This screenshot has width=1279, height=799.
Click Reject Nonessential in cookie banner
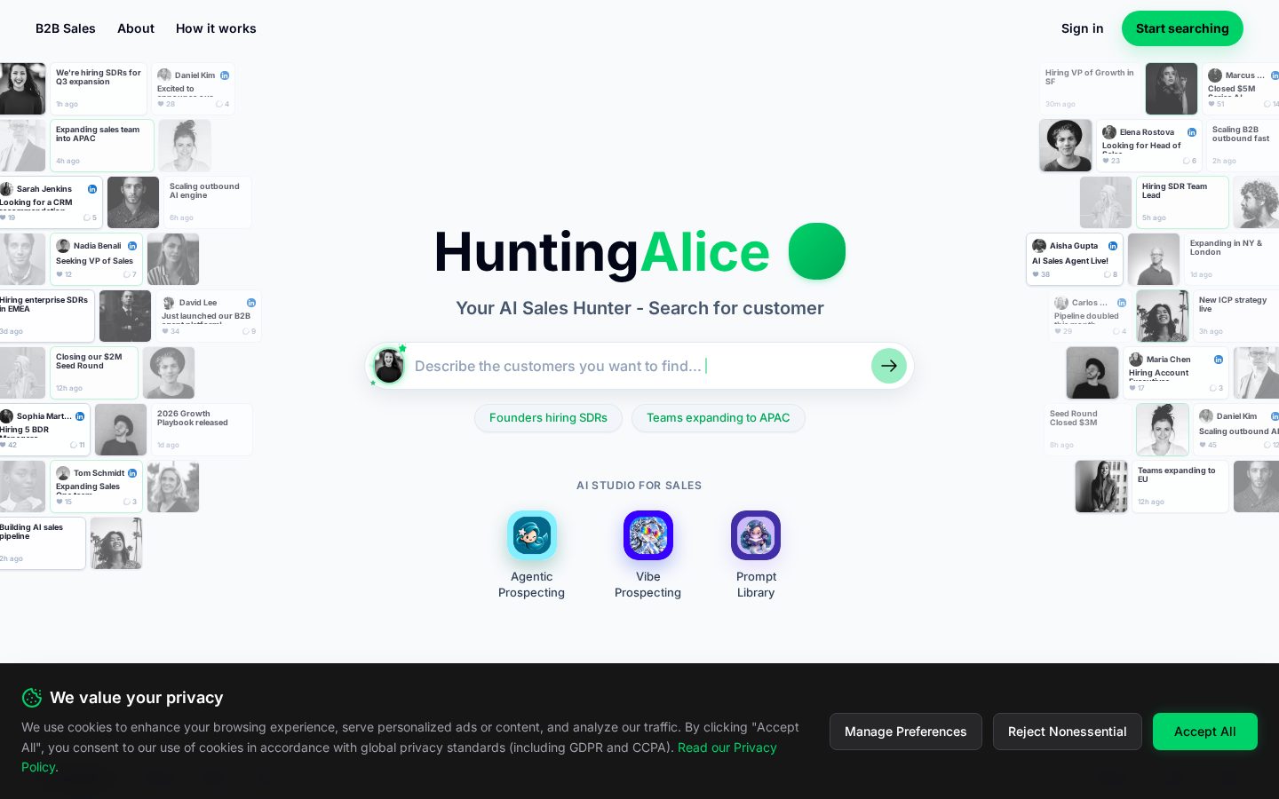click(1068, 732)
